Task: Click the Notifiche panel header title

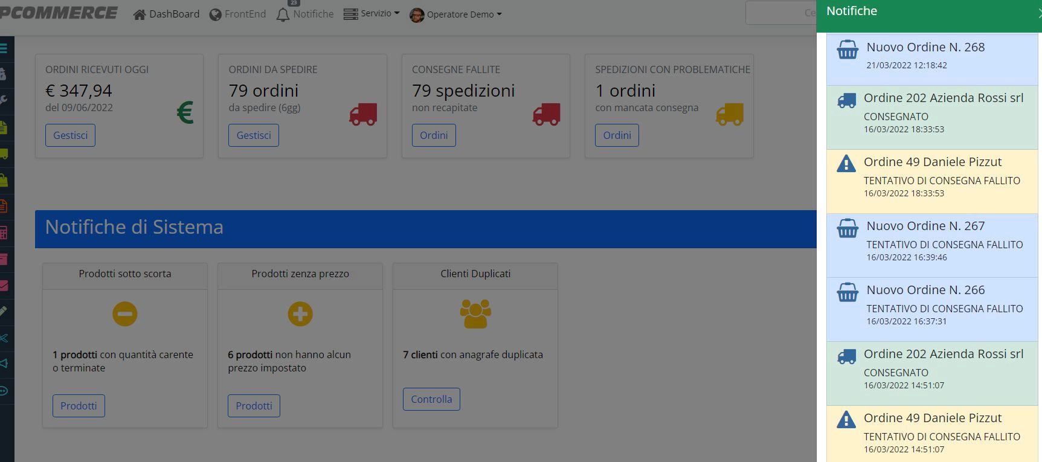Action: (x=852, y=11)
